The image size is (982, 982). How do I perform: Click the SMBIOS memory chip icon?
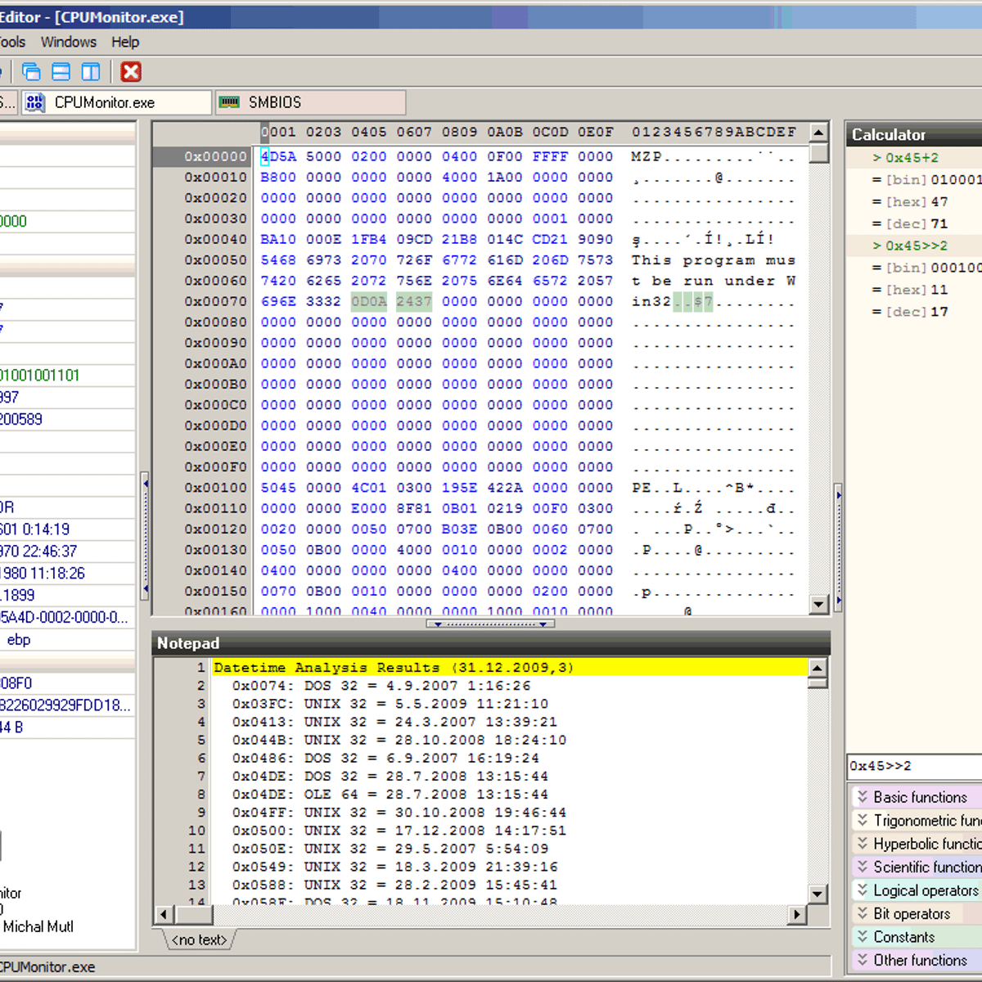[230, 102]
